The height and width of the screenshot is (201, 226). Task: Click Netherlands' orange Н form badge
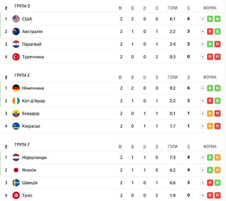tap(217, 158)
